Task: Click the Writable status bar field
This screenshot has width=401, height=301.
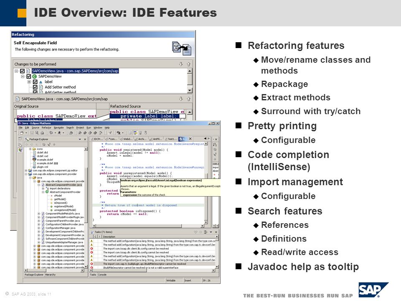Action: (174, 281)
